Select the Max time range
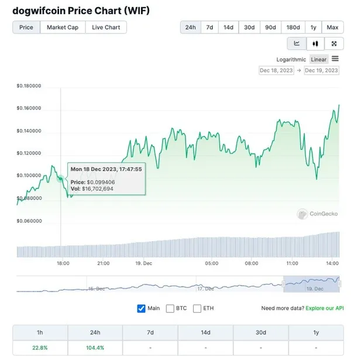 point(332,28)
